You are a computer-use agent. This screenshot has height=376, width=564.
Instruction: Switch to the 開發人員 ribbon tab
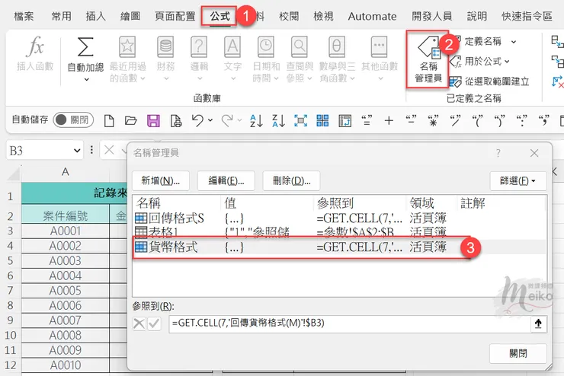pyautogui.click(x=431, y=16)
